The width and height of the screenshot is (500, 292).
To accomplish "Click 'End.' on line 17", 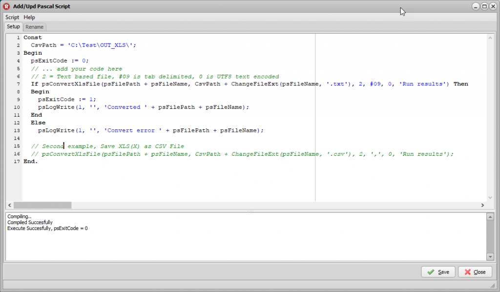I will click(x=31, y=162).
